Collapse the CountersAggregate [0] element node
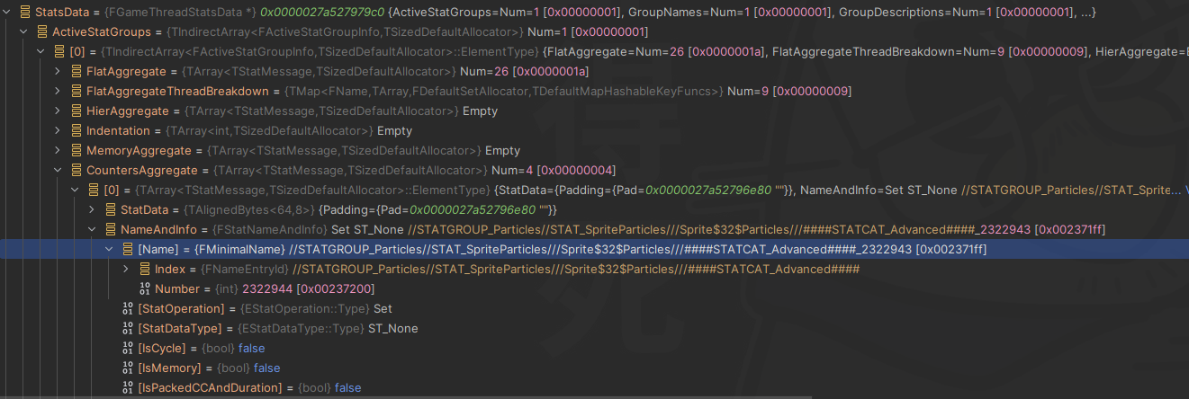Viewport: 1189px width, 399px height. point(76,191)
